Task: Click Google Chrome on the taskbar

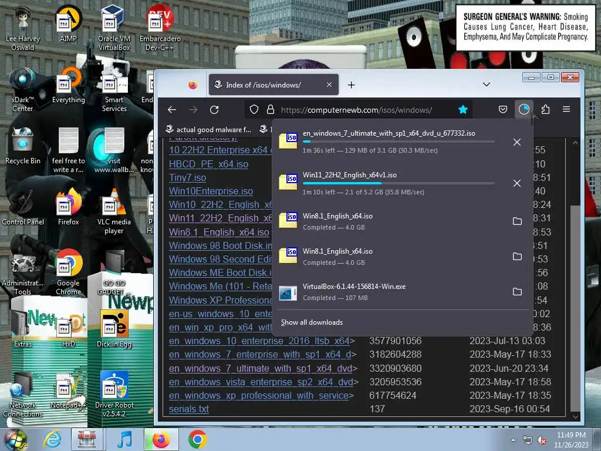Action: pyautogui.click(x=197, y=439)
